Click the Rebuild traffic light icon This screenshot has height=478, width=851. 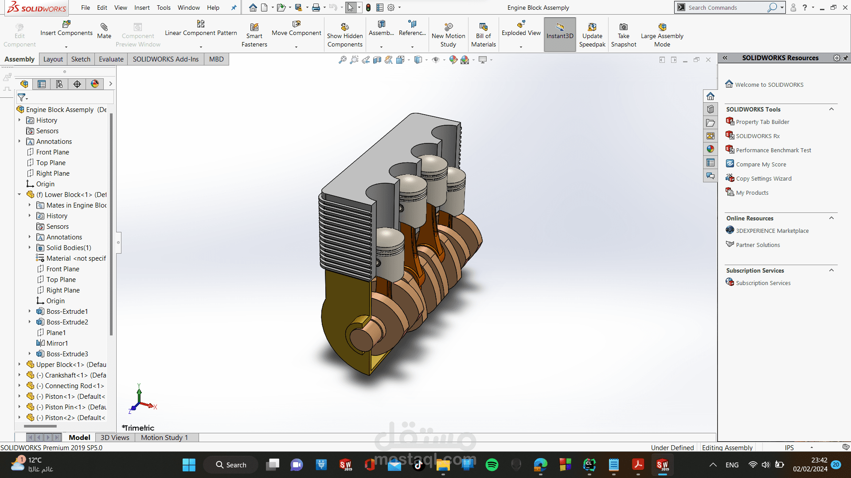click(368, 8)
